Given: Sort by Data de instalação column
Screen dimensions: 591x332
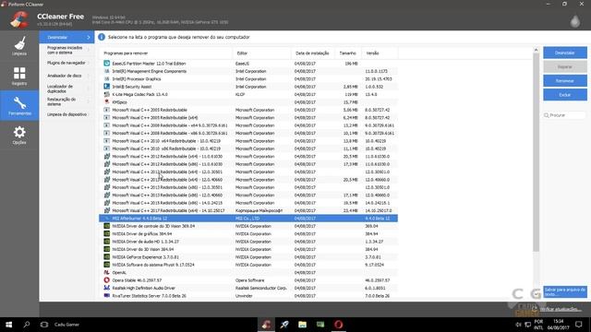Looking at the screenshot, I should tap(313, 53).
